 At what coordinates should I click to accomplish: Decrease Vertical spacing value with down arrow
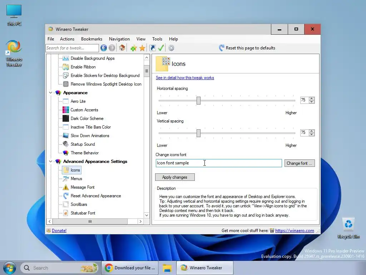(x=312, y=134)
